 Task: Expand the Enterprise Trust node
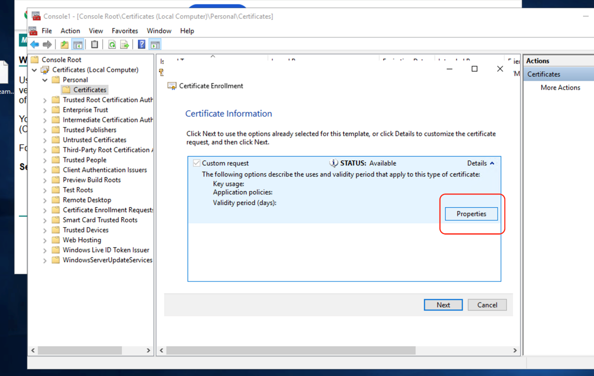point(45,110)
